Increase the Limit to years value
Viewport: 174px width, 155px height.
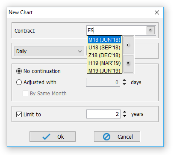pyautogui.click(x=124, y=112)
